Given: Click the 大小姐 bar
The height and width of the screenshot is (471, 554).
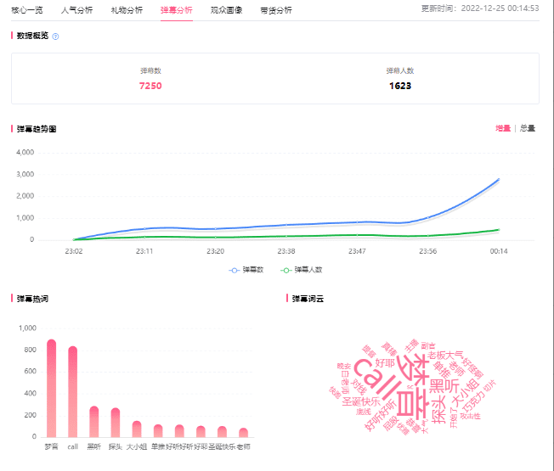Looking at the screenshot, I should pyautogui.click(x=137, y=429).
